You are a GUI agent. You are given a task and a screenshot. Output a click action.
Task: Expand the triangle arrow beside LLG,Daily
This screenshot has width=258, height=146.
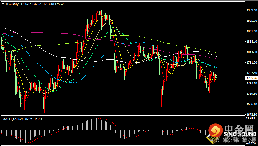click(x=3, y=4)
